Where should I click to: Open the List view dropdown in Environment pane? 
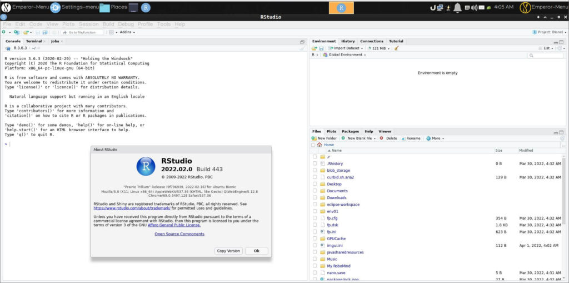(546, 48)
